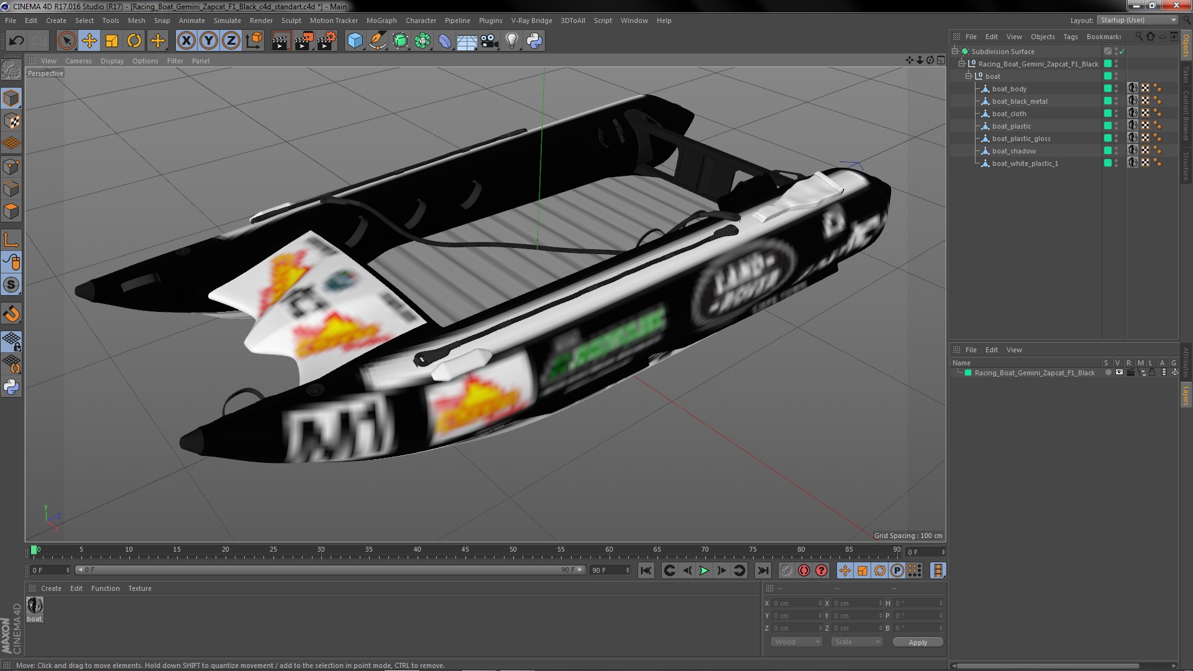Toggle boat_cloth visibility dots
Image resolution: width=1193 pixels, height=671 pixels.
[1116, 114]
